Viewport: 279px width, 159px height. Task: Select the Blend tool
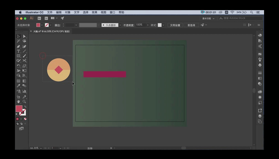[x=24, y=86]
